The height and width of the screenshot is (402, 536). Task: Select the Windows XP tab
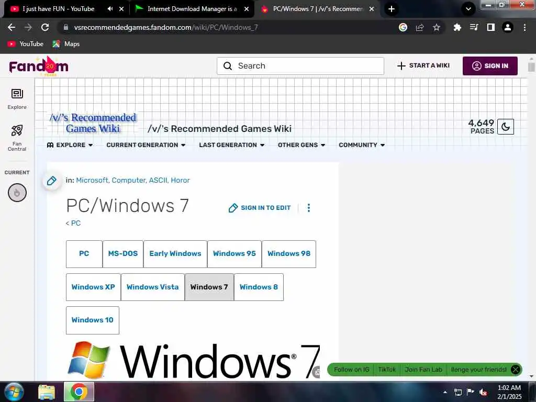[93, 287]
